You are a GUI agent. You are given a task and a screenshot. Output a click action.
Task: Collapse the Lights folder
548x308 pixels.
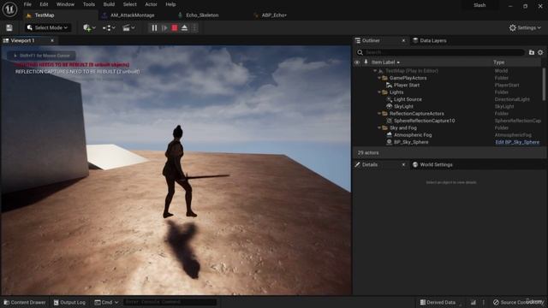click(379, 92)
